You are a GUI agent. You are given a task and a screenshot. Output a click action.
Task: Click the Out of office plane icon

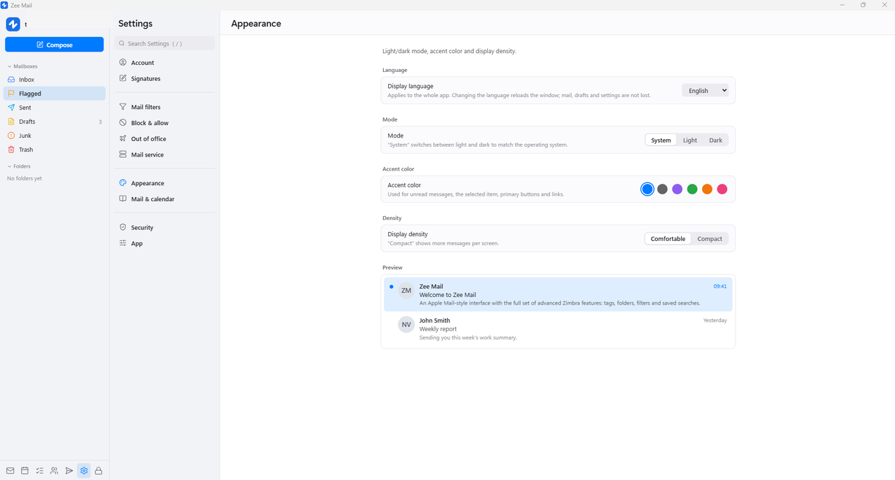pos(123,138)
